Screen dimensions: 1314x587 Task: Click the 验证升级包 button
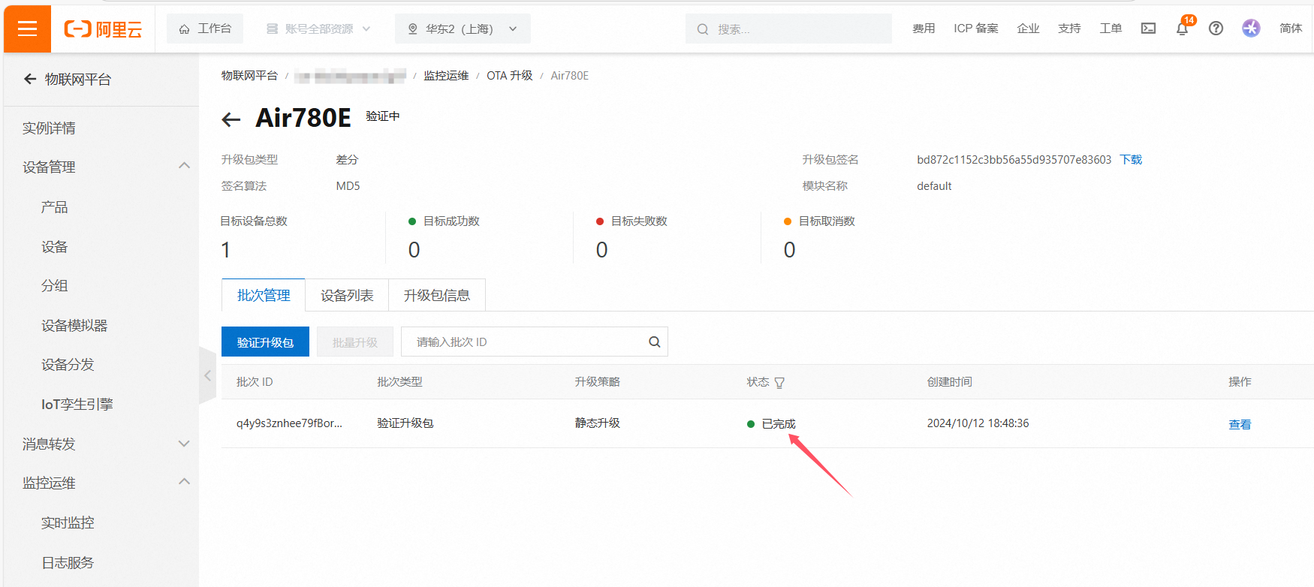(265, 342)
